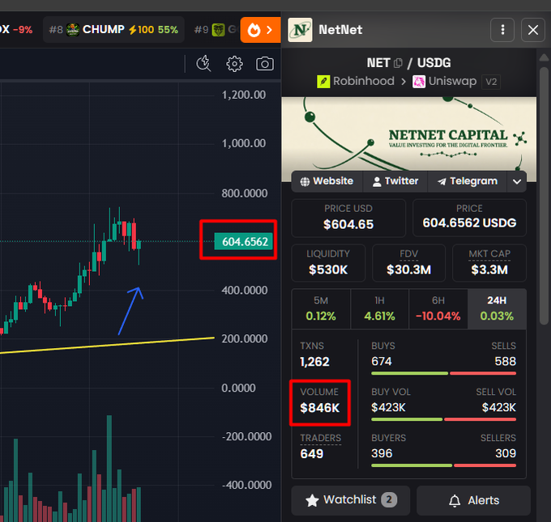Click the panel vertical scrollbar thumb
The image size is (551, 522).
544,196
